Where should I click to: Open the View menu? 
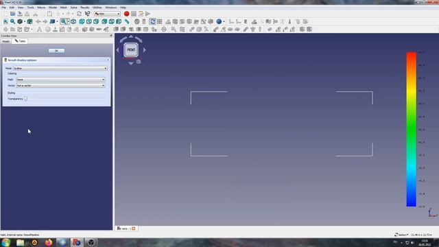click(21, 8)
